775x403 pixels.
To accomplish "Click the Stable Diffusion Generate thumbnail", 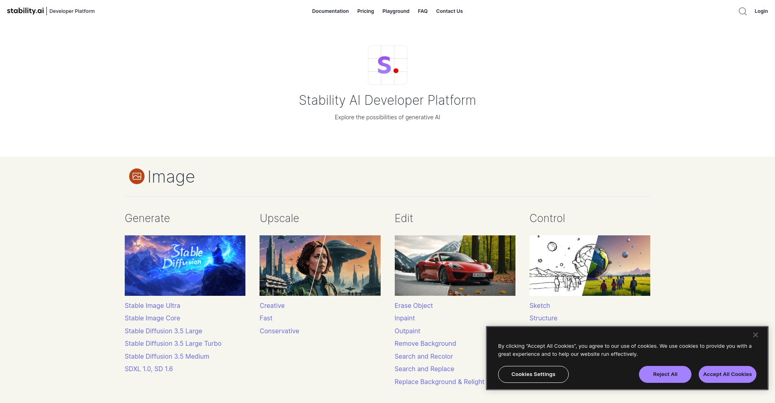I will [185, 266].
